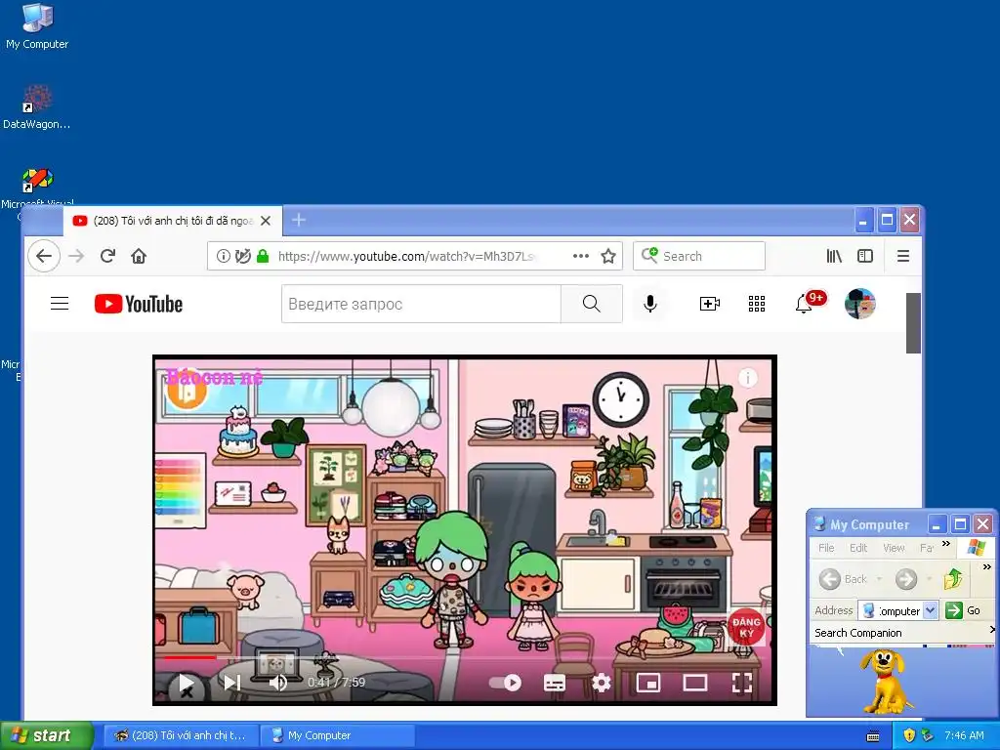Open Firefox library icon
The image size is (1000, 750).
(x=834, y=257)
